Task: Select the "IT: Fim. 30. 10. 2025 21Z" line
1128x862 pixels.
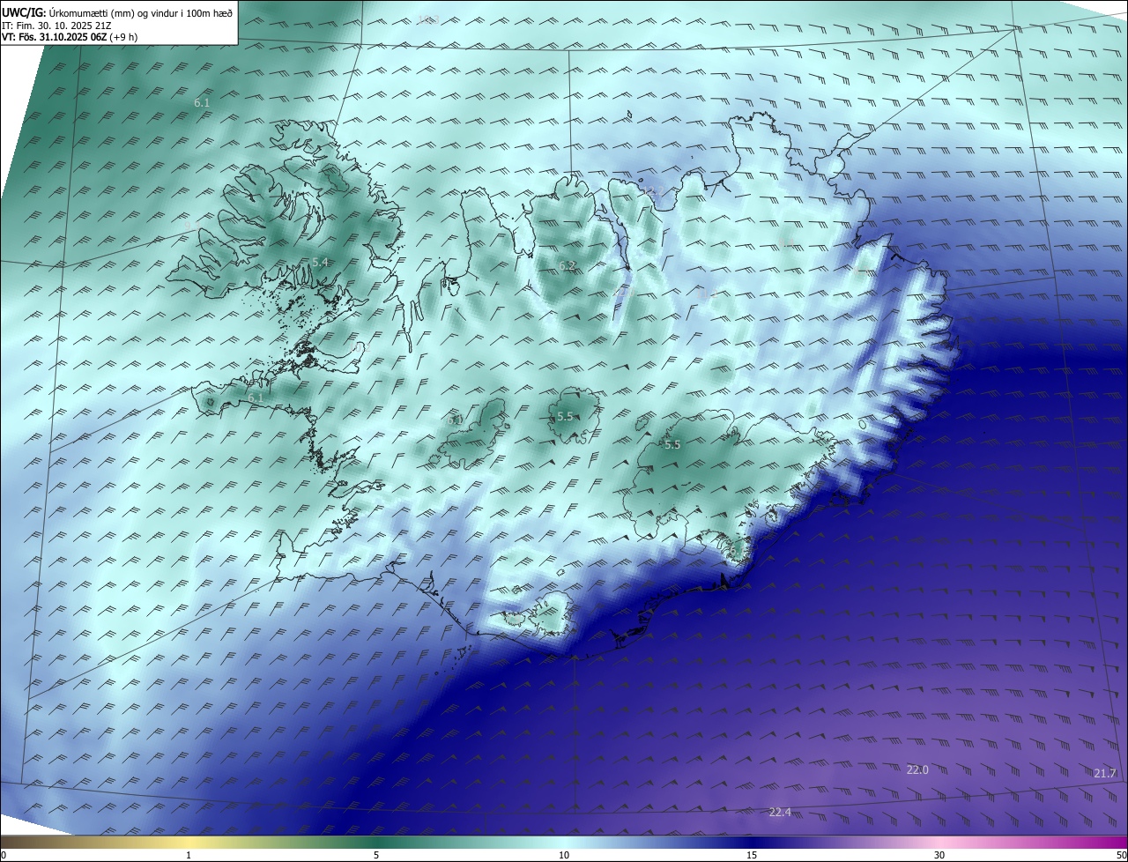Action: pyautogui.click(x=57, y=26)
